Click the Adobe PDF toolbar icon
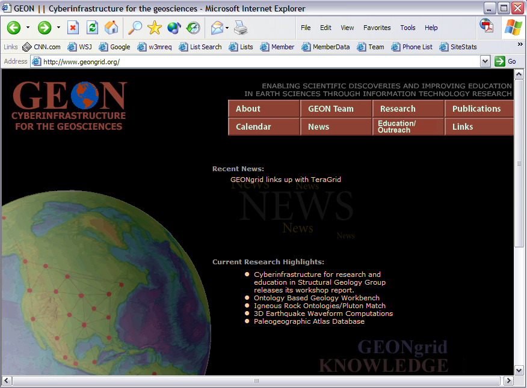 [486, 25]
